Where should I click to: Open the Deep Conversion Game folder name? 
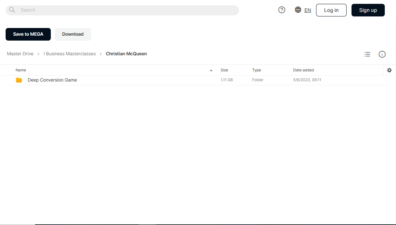click(x=52, y=80)
